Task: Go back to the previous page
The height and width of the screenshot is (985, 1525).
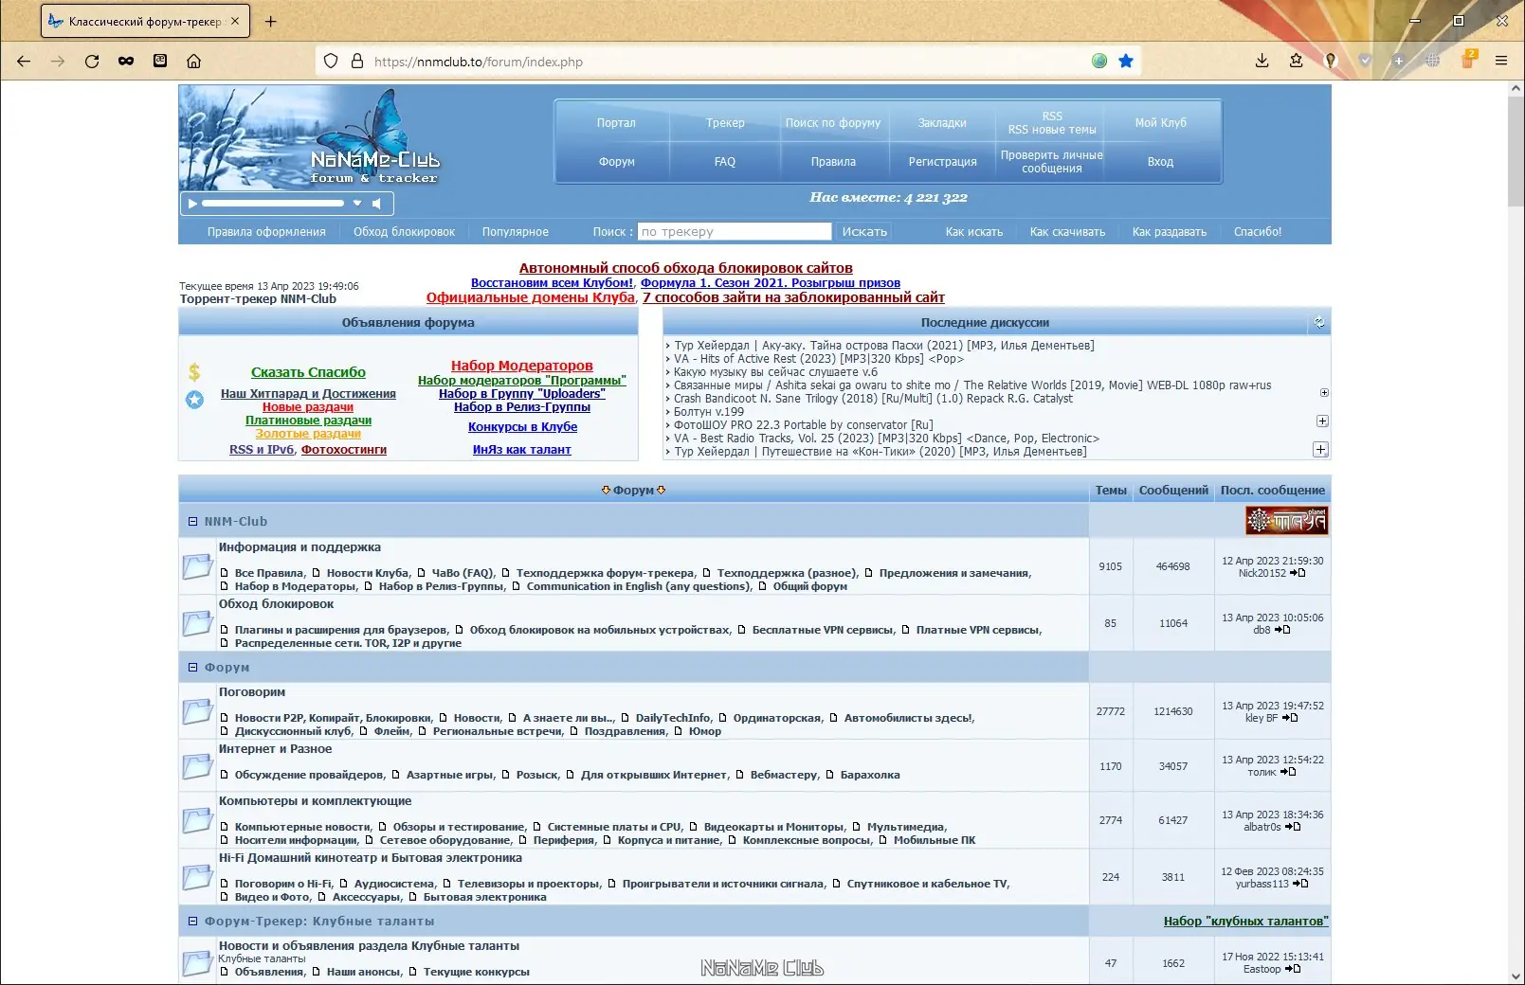Action: point(24,61)
